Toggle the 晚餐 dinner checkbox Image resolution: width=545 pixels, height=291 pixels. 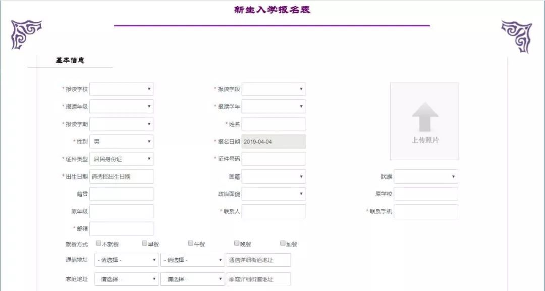coord(236,243)
